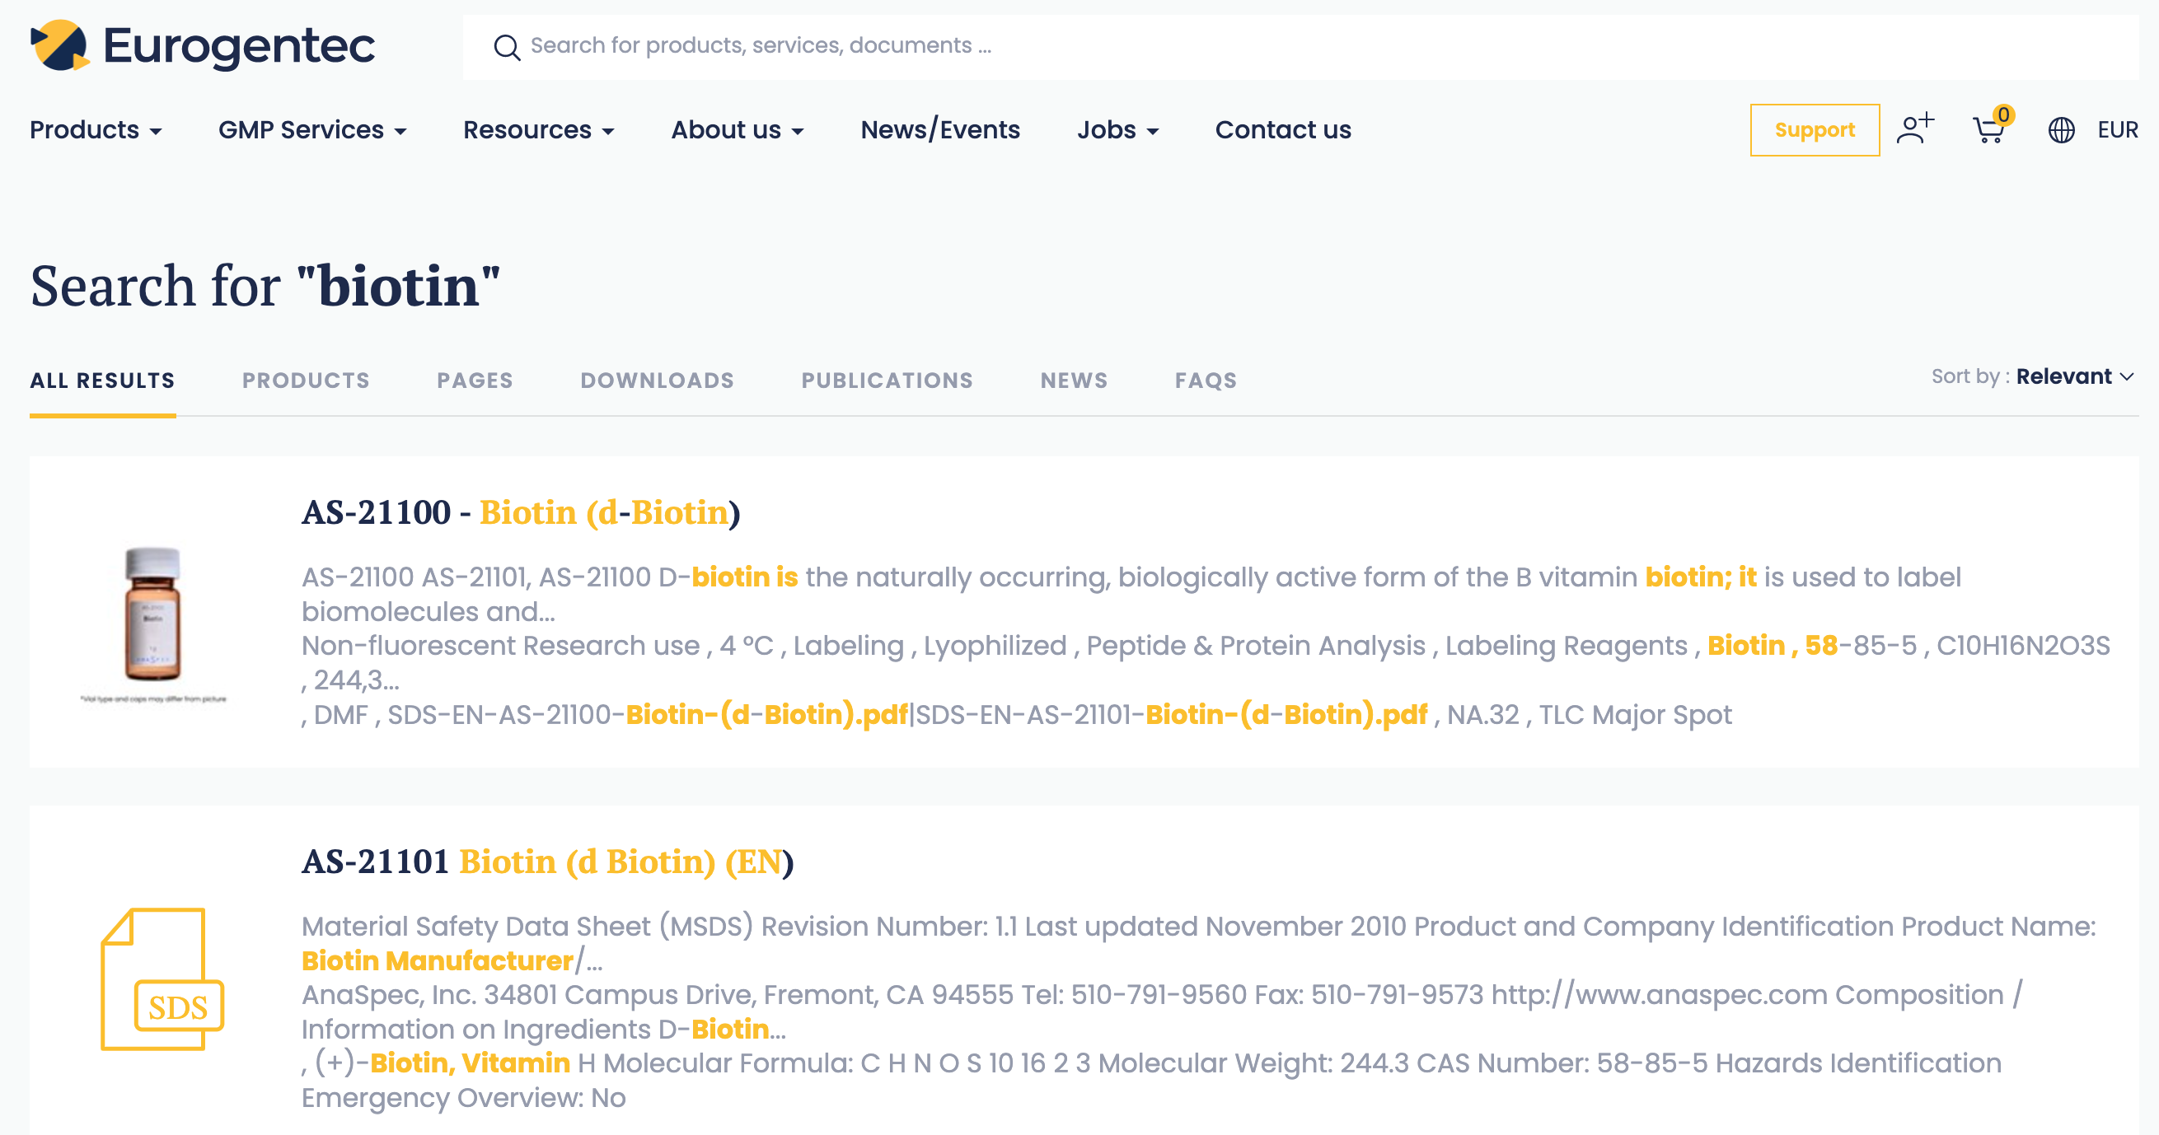Click the 'Search for "biotin"' heading
The height and width of the screenshot is (1135, 2159).
click(265, 286)
